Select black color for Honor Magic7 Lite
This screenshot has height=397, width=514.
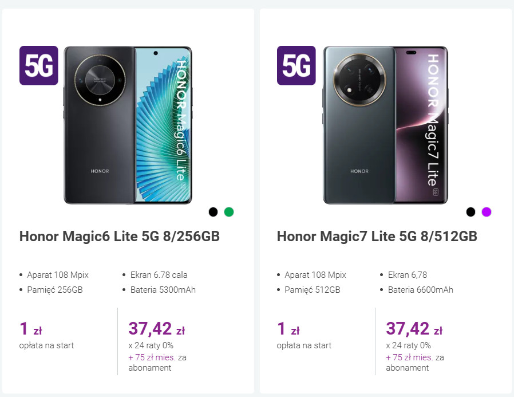[x=470, y=212]
